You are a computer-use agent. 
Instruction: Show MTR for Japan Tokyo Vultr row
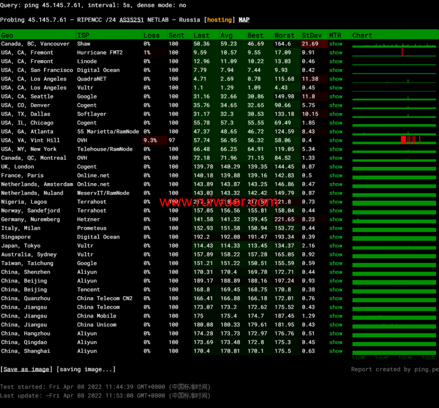pyautogui.click(x=336, y=246)
